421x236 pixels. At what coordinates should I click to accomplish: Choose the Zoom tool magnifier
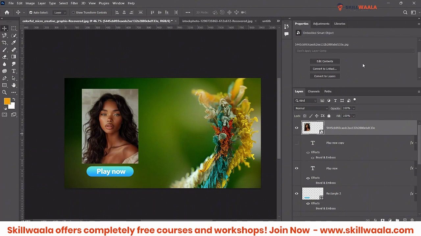tap(5, 92)
